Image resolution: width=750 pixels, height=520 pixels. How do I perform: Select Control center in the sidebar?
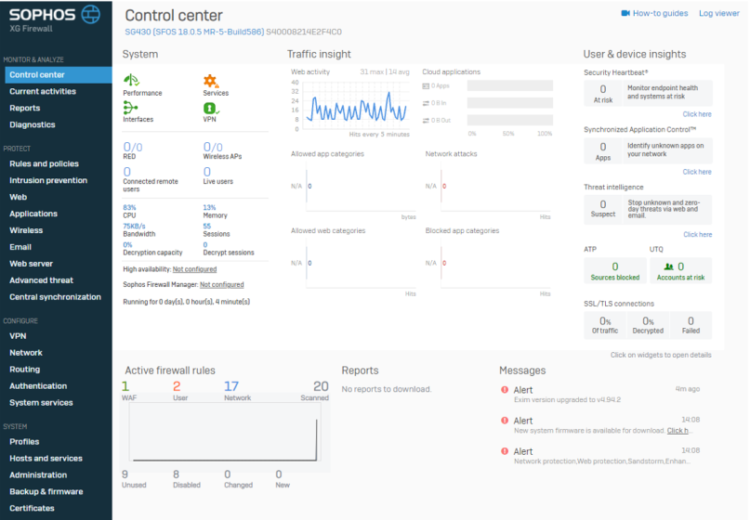point(59,74)
